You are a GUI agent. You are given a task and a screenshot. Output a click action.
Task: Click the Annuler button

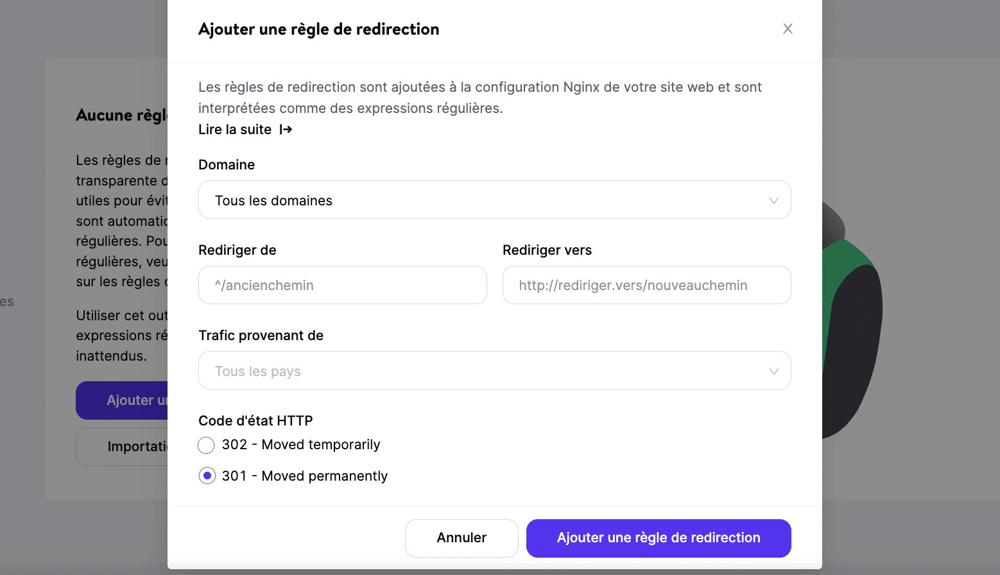pos(461,538)
